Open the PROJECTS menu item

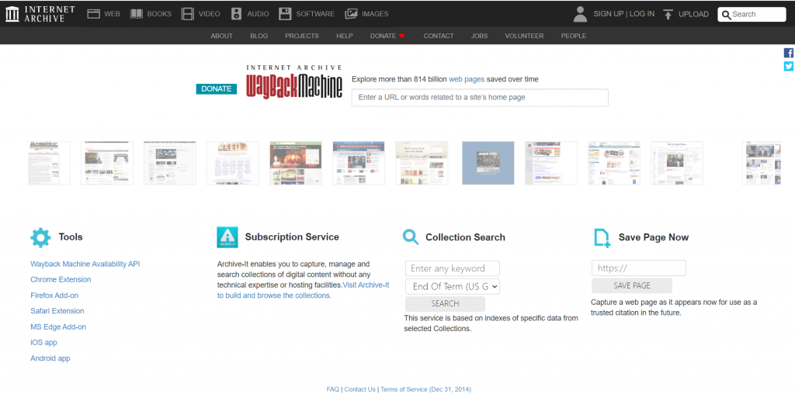pyautogui.click(x=302, y=36)
